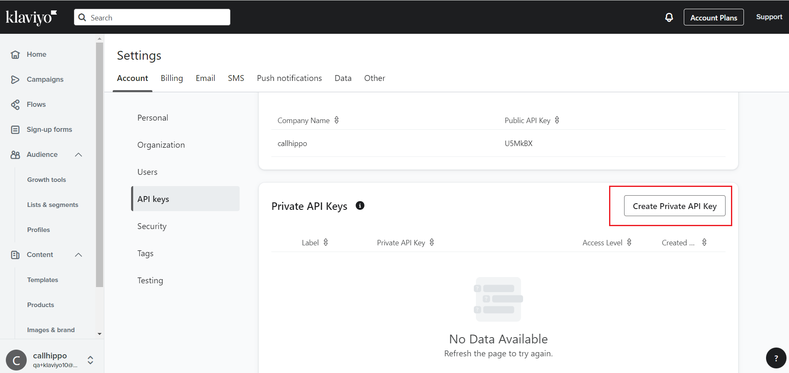The image size is (789, 373).
Task: Switch to the Billing tab
Action: point(172,78)
